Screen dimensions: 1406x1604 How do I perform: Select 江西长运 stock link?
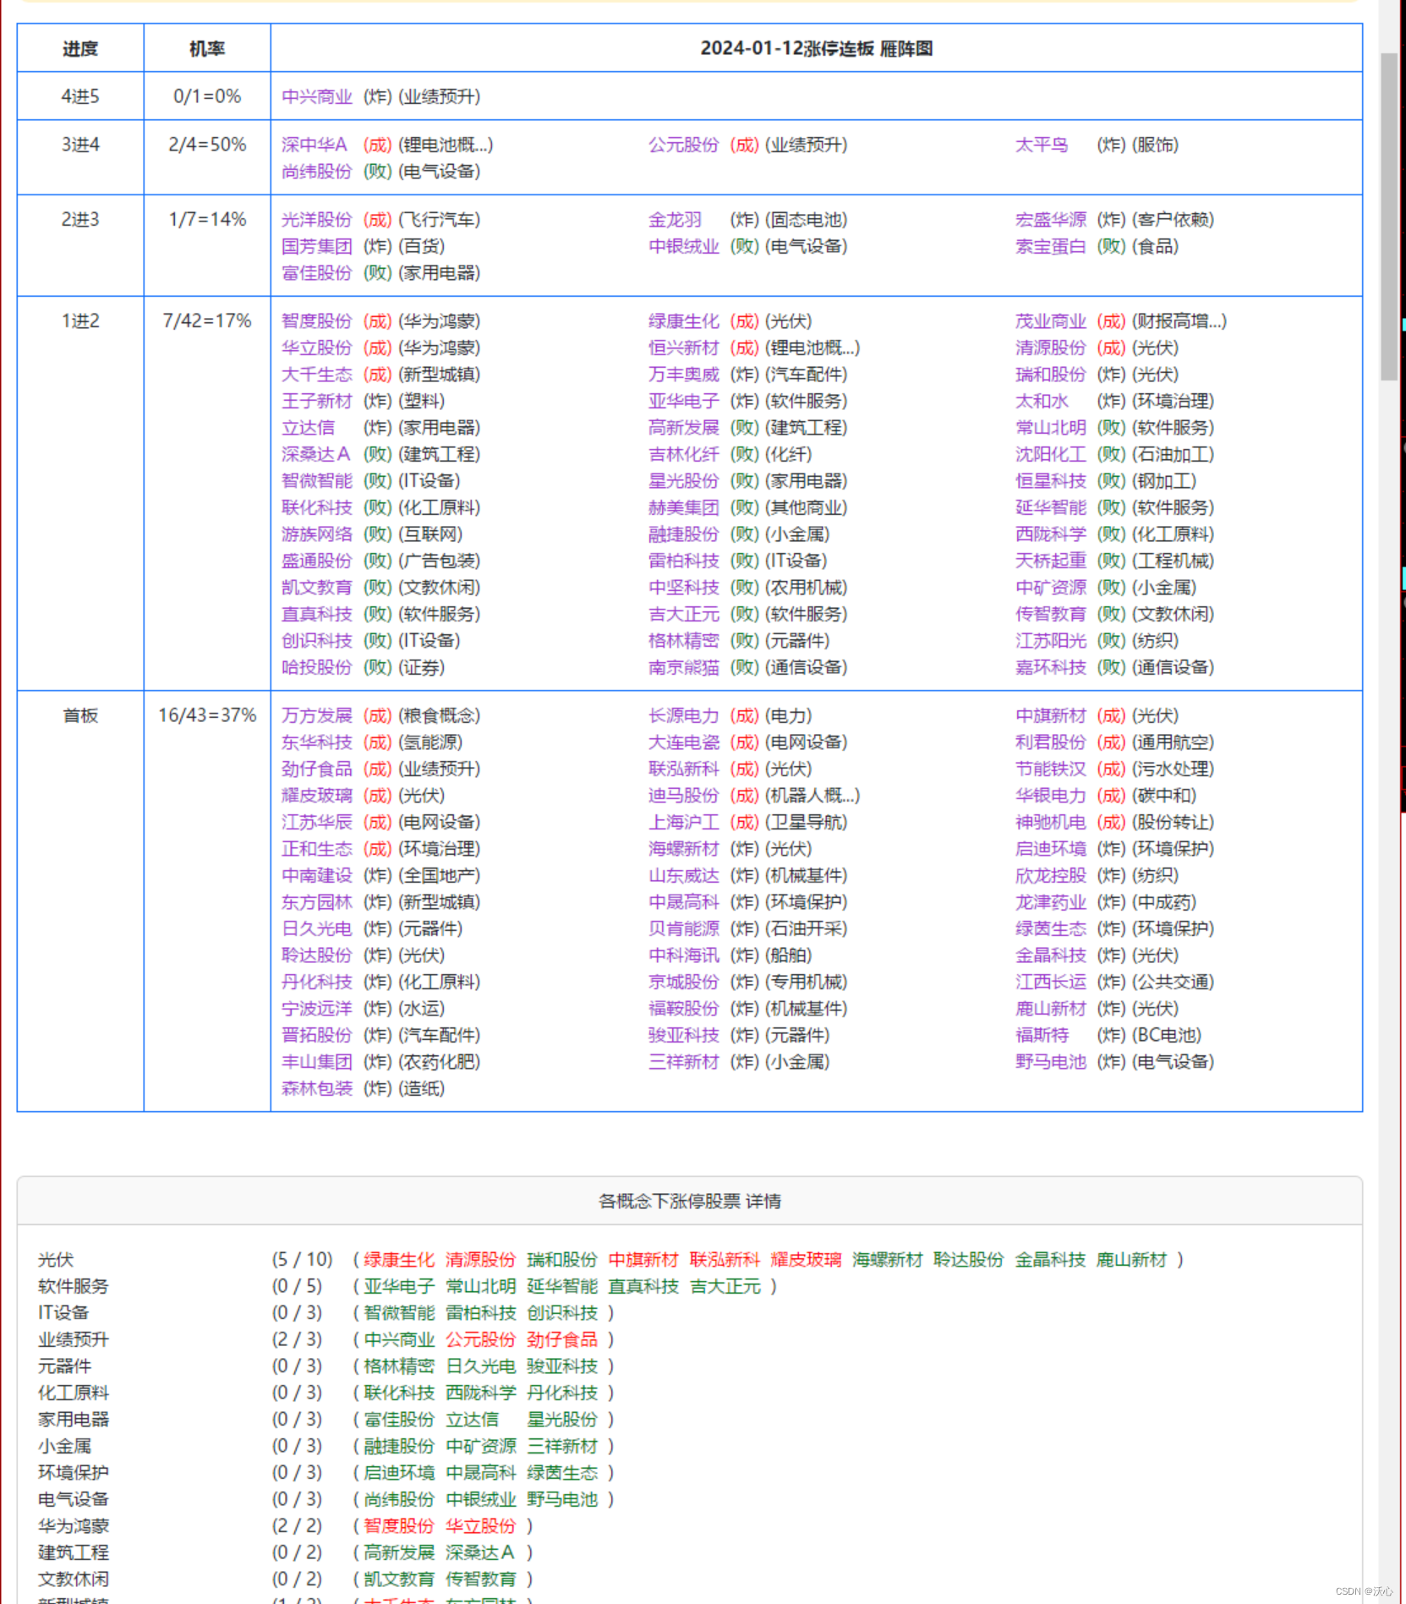coord(1051,982)
